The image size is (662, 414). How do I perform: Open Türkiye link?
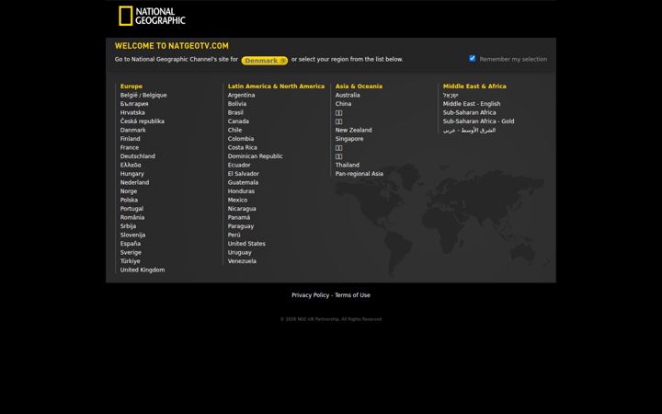[130, 261]
